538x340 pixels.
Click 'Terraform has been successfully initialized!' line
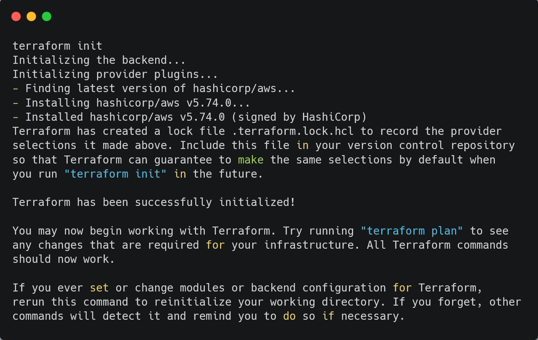coord(154,202)
